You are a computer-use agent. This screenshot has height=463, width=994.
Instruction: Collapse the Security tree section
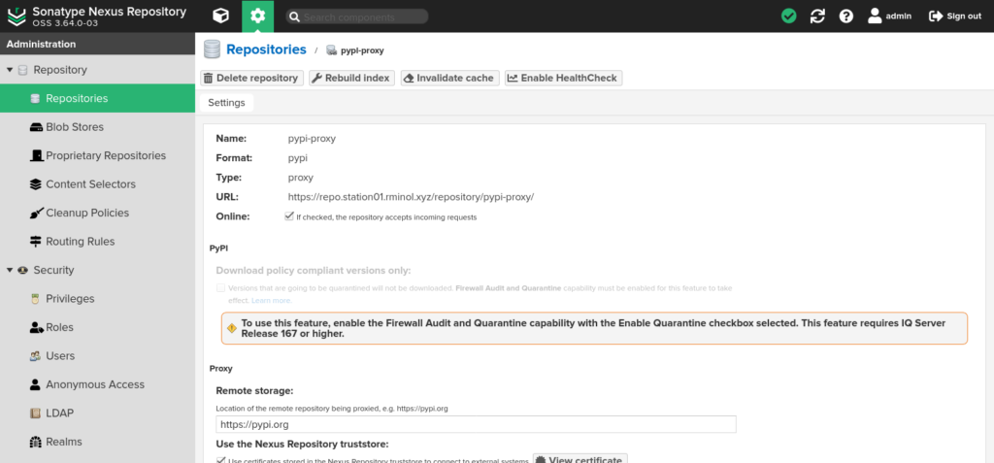tap(10, 270)
